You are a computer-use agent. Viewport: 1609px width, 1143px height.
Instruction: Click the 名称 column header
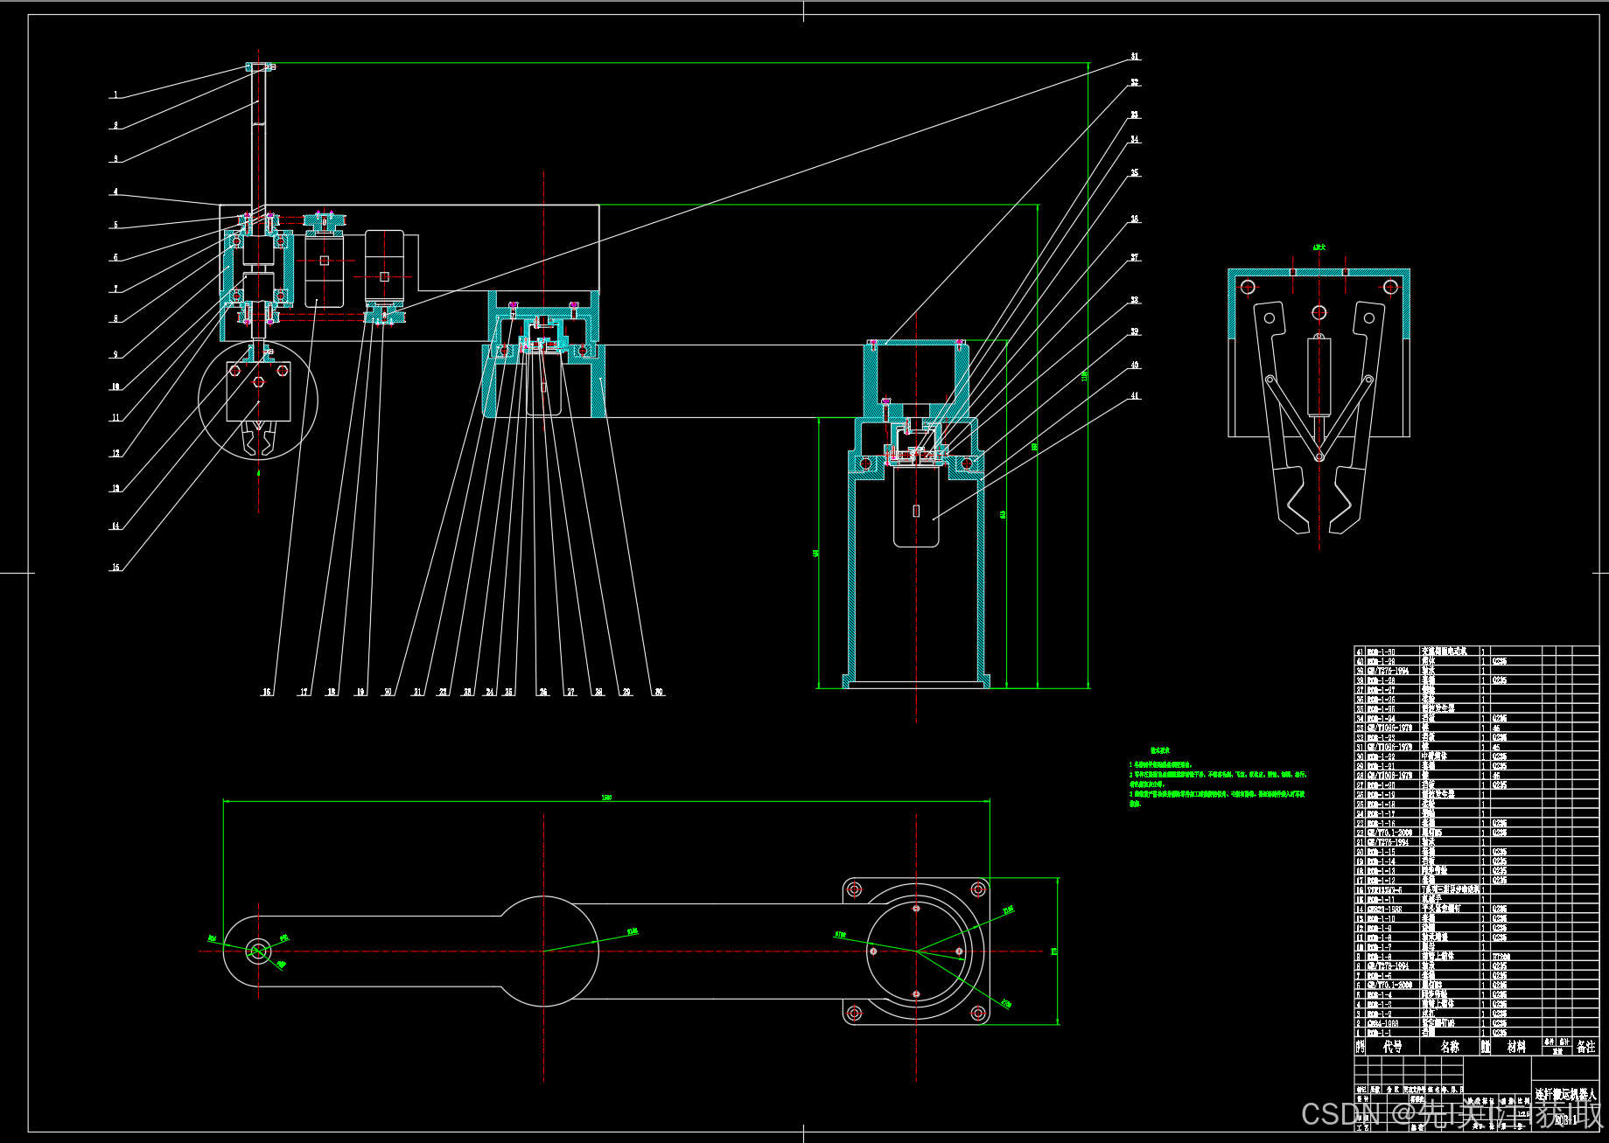[x=1450, y=1046]
